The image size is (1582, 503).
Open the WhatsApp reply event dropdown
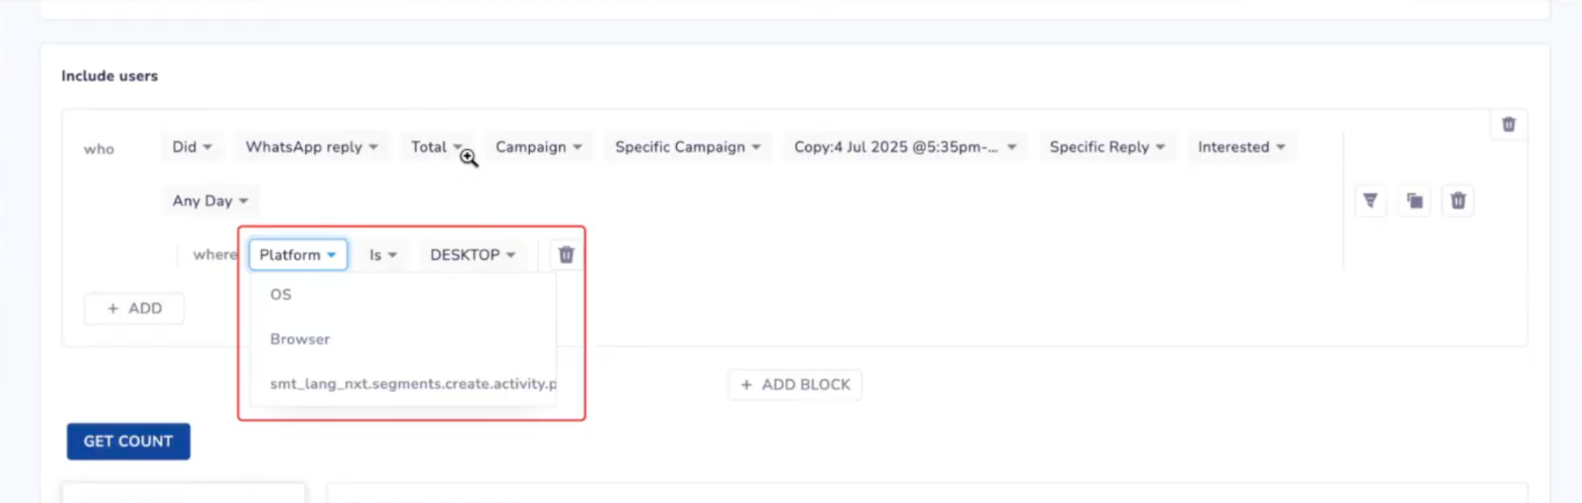coord(311,147)
